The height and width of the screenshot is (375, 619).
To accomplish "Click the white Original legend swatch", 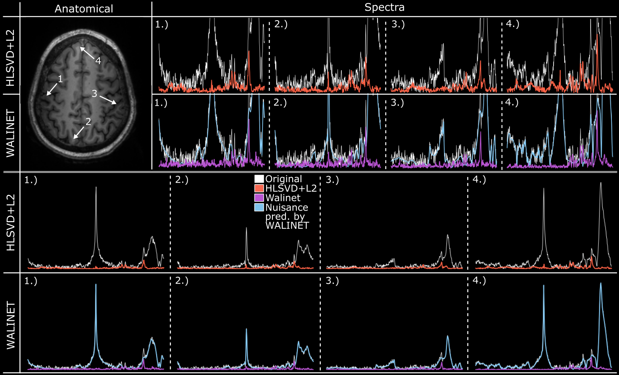I will pyautogui.click(x=259, y=179).
